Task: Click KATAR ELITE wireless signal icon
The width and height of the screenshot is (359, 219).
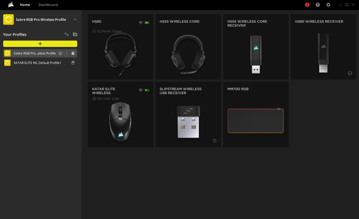Action: [141, 90]
